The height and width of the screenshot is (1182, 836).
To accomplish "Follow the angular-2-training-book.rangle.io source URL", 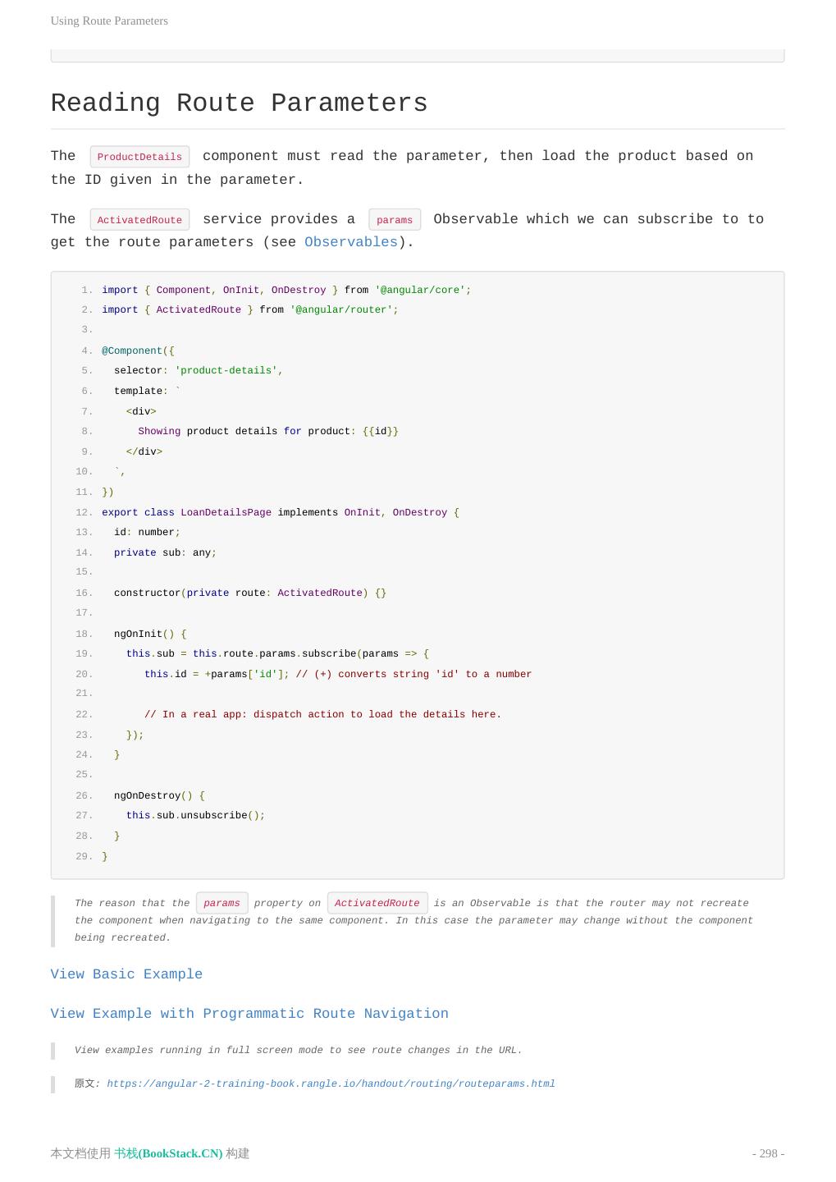I will 331,1083.
